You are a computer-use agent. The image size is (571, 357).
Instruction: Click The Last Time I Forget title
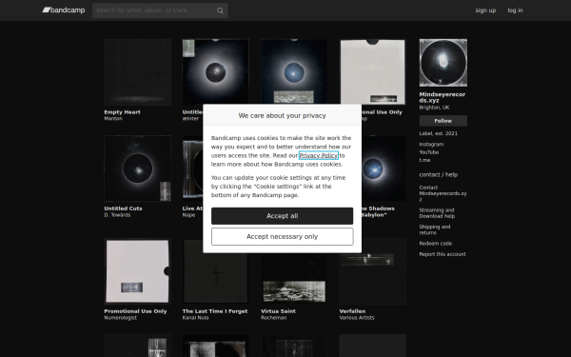pos(215,311)
